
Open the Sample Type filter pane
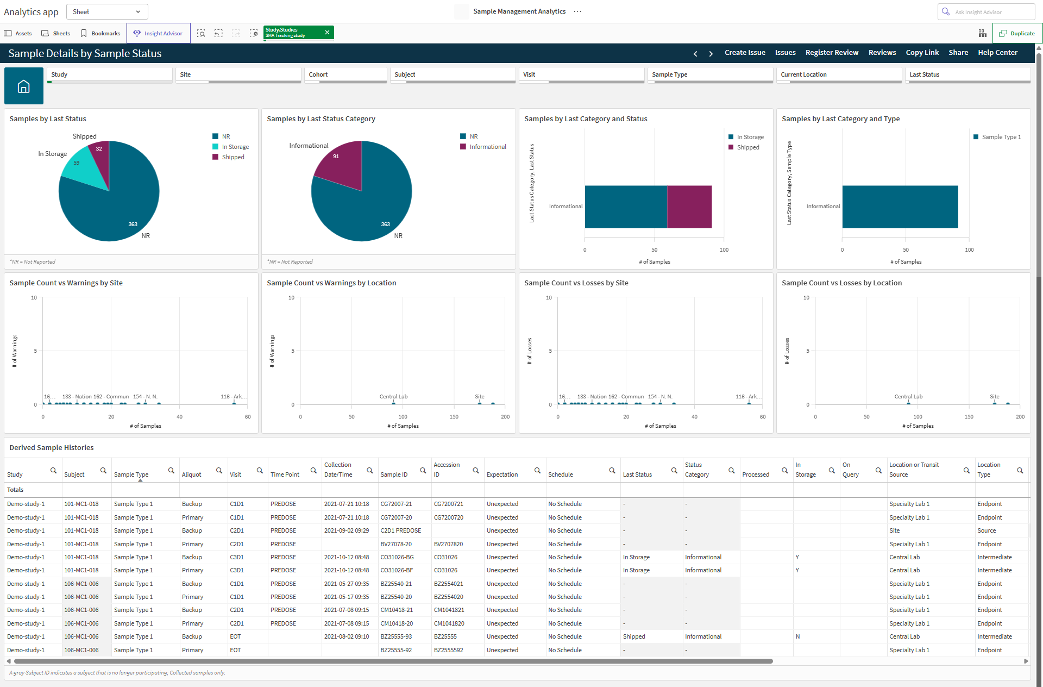711,75
